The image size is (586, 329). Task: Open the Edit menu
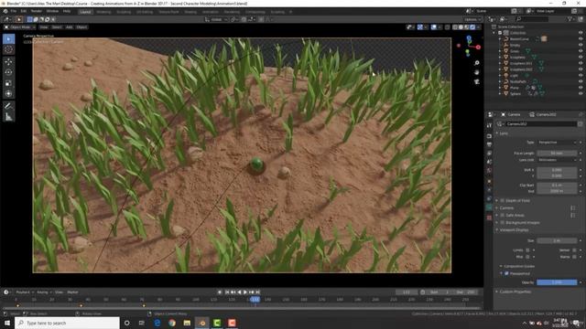(24, 12)
